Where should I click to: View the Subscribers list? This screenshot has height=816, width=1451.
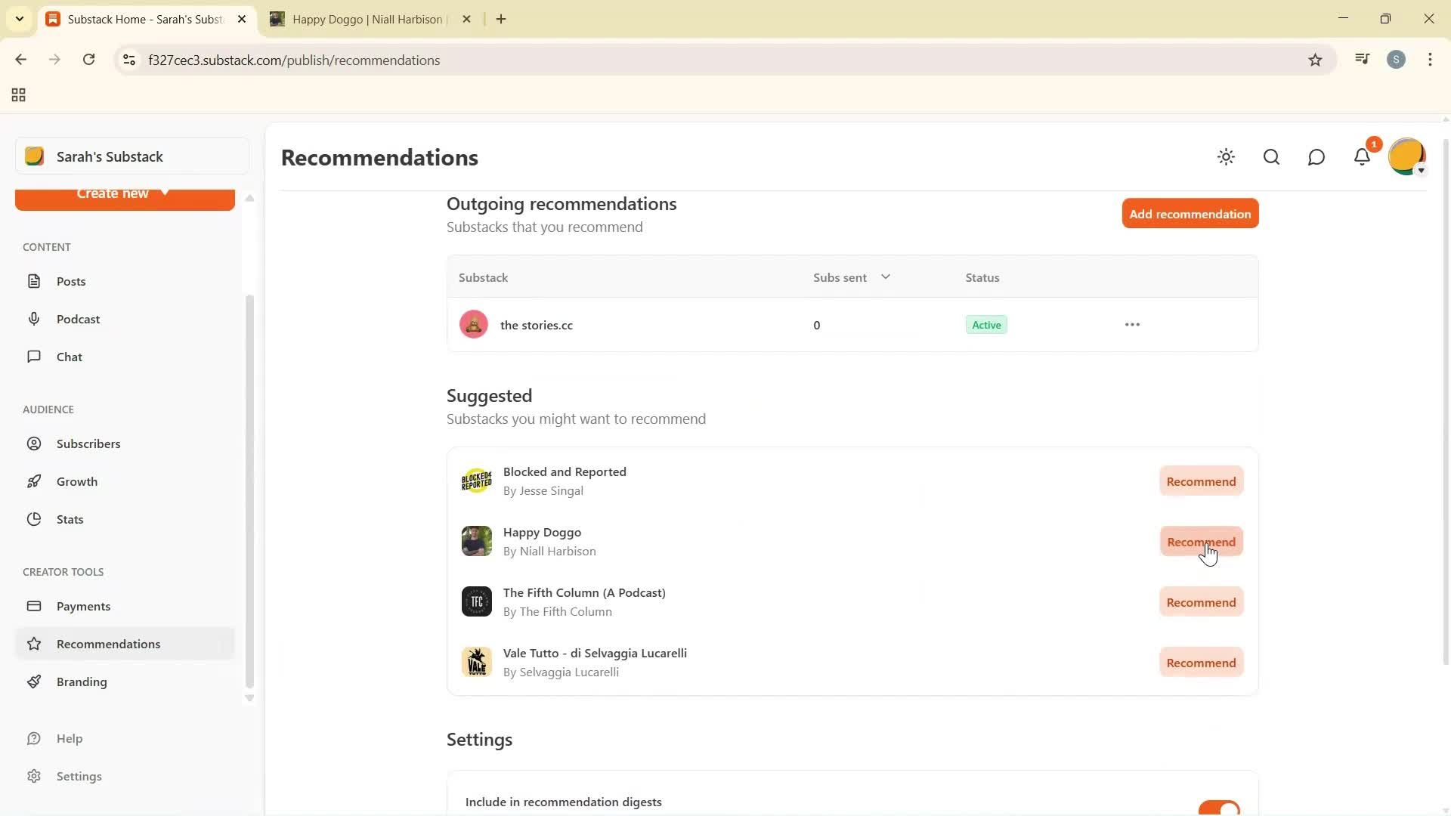pos(88,444)
